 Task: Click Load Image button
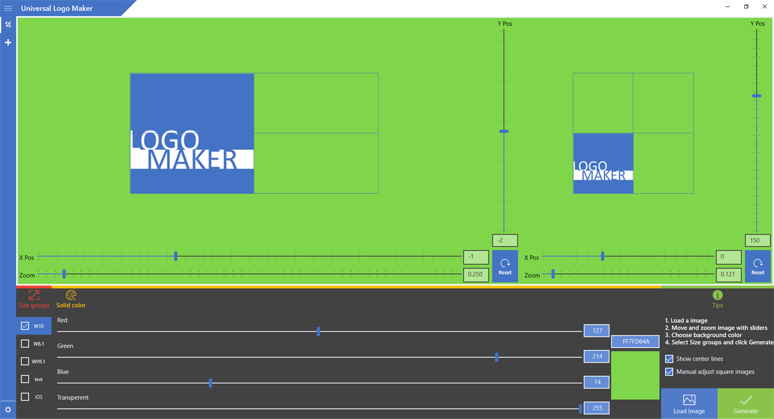click(689, 404)
